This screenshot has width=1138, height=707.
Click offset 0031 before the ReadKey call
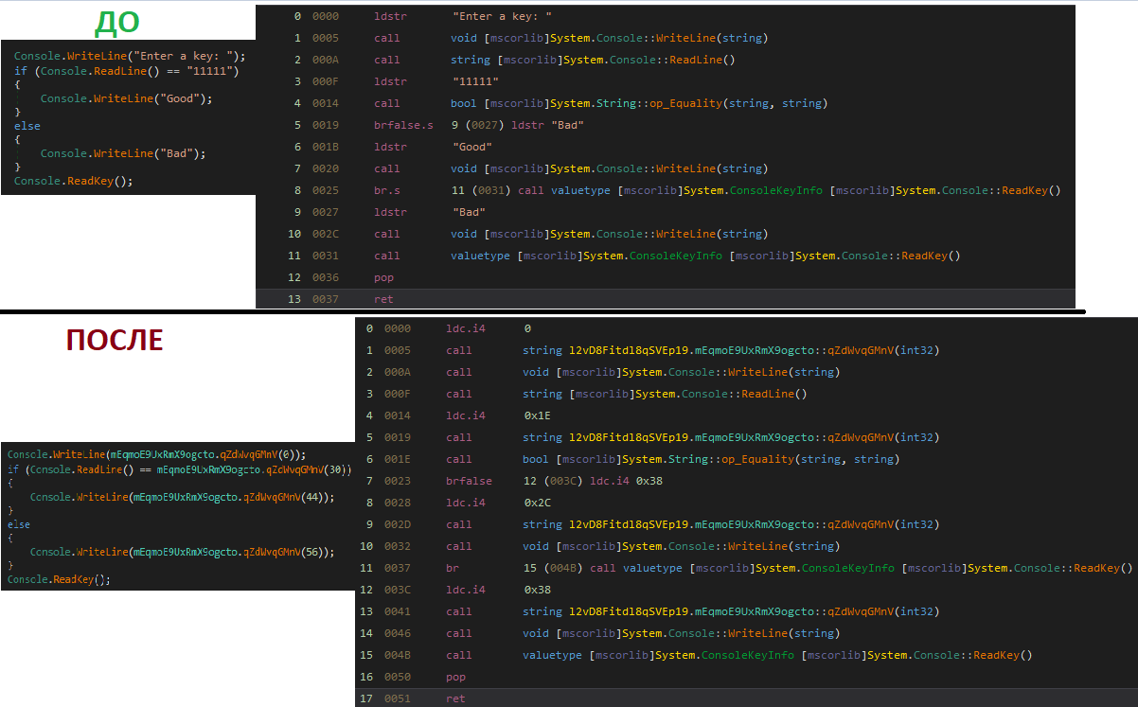point(326,256)
